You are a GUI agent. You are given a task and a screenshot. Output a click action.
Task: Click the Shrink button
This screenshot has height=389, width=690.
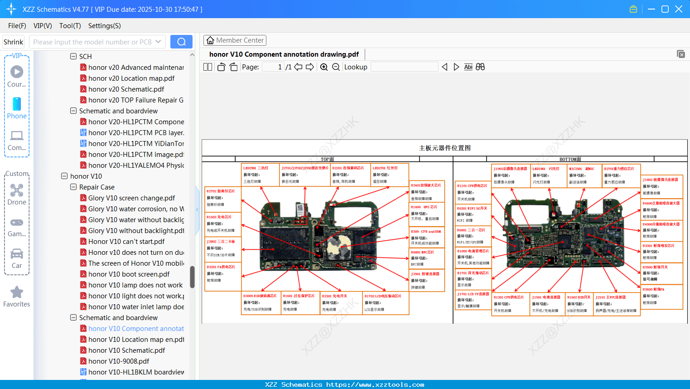tap(14, 42)
